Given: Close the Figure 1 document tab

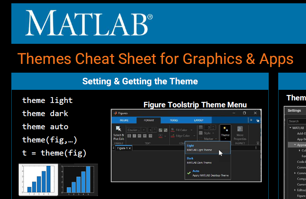Looking at the screenshot, I should tap(130, 148).
